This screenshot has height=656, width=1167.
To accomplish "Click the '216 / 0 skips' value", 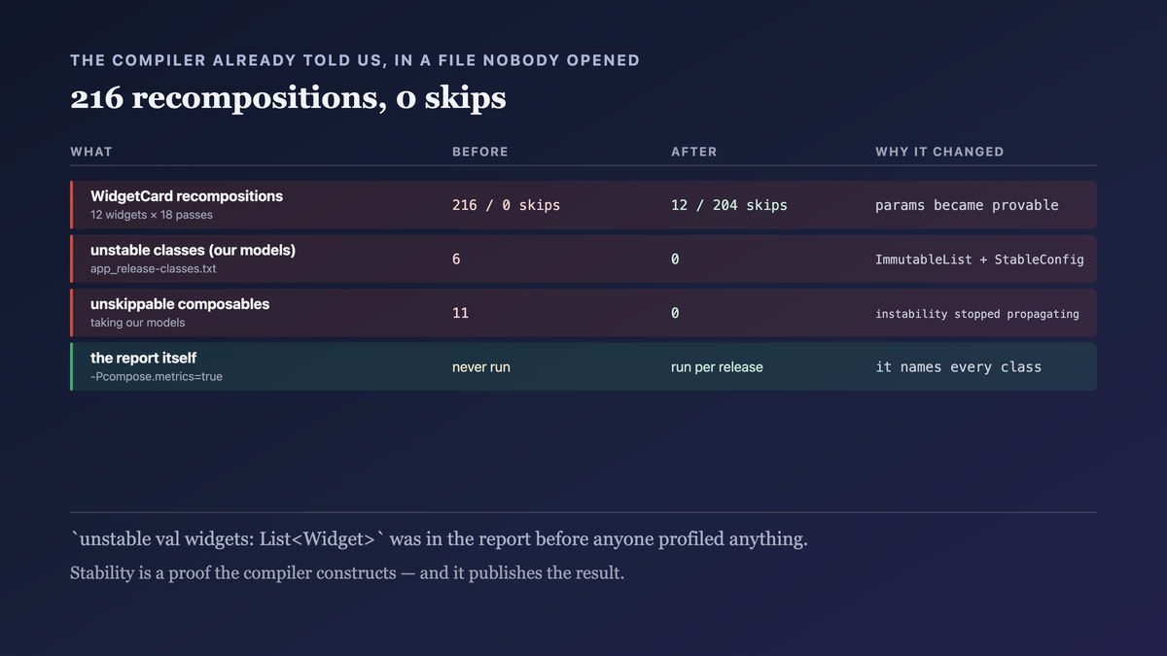I will click(507, 205).
